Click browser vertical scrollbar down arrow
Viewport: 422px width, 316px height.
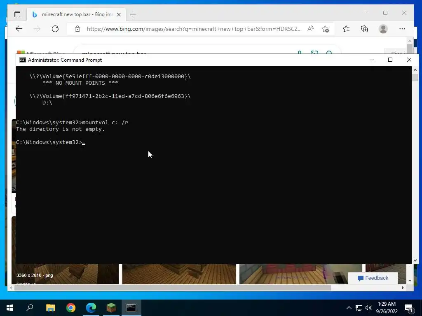410,281
